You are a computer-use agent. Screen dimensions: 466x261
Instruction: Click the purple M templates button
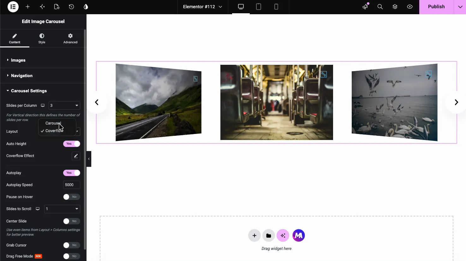[299, 236]
